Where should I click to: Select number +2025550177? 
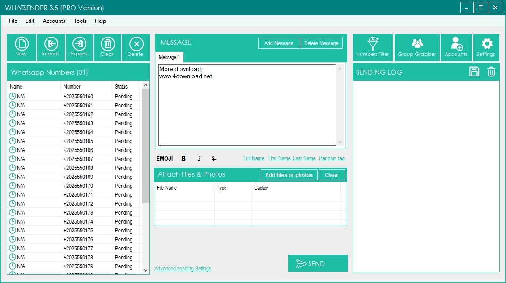point(78,248)
